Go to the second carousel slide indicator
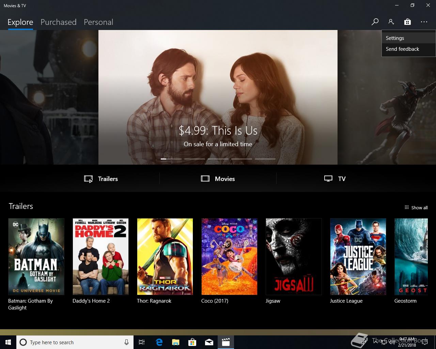The width and height of the screenshot is (436, 349). [x=194, y=159]
